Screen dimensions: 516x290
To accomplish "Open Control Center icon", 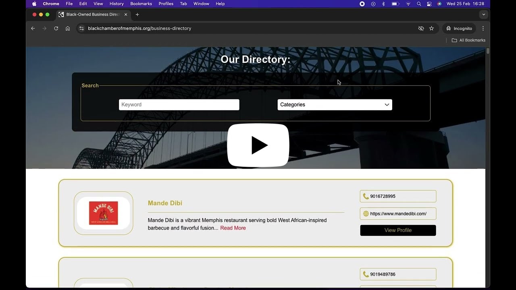I will 429,4.
